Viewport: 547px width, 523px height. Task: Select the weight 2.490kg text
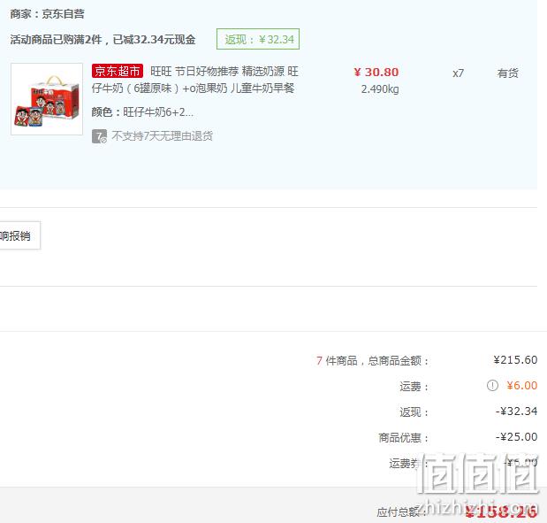[x=380, y=89]
